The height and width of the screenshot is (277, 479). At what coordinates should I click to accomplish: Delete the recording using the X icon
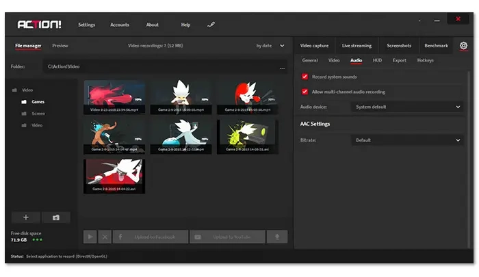pyautogui.click(x=105, y=237)
